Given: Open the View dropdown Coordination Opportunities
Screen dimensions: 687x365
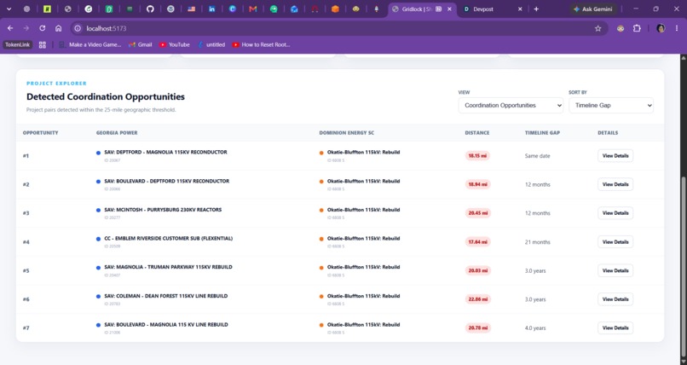Looking at the screenshot, I should 511,105.
